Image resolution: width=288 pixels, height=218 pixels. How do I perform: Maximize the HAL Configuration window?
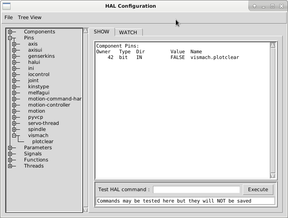pyautogui.click(x=272, y=6)
